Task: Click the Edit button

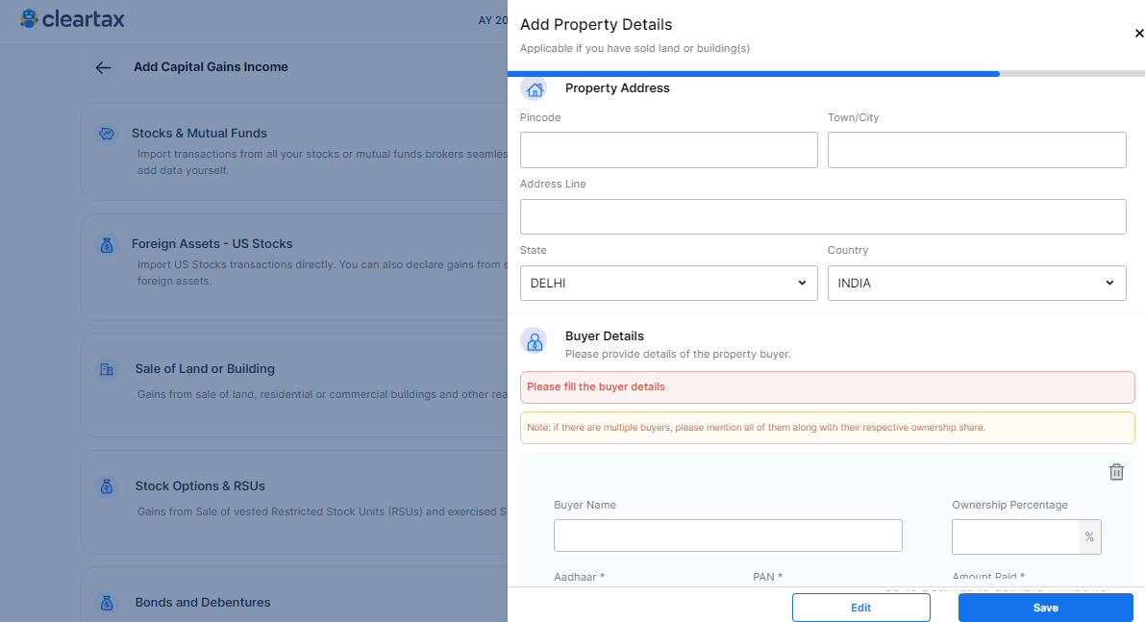Action: point(861,608)
